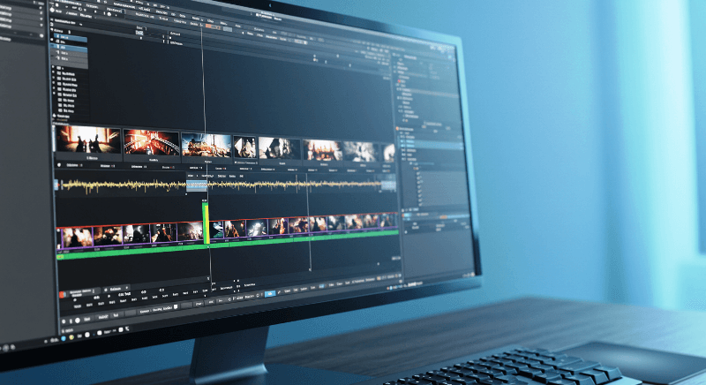Screen dimensions: 706x385
Task: Click the red square icon at the transport panel's left
Action: click(63, 295)
